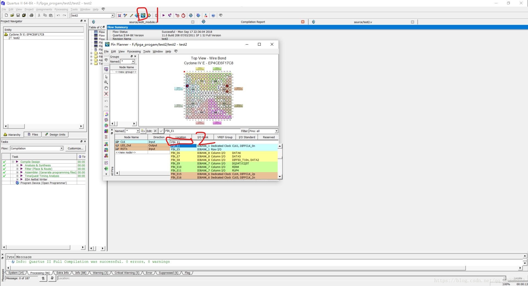Open the Help question-mark icon in the toolbar
Viewport: 528px width, 286px height.
point(213,15)
